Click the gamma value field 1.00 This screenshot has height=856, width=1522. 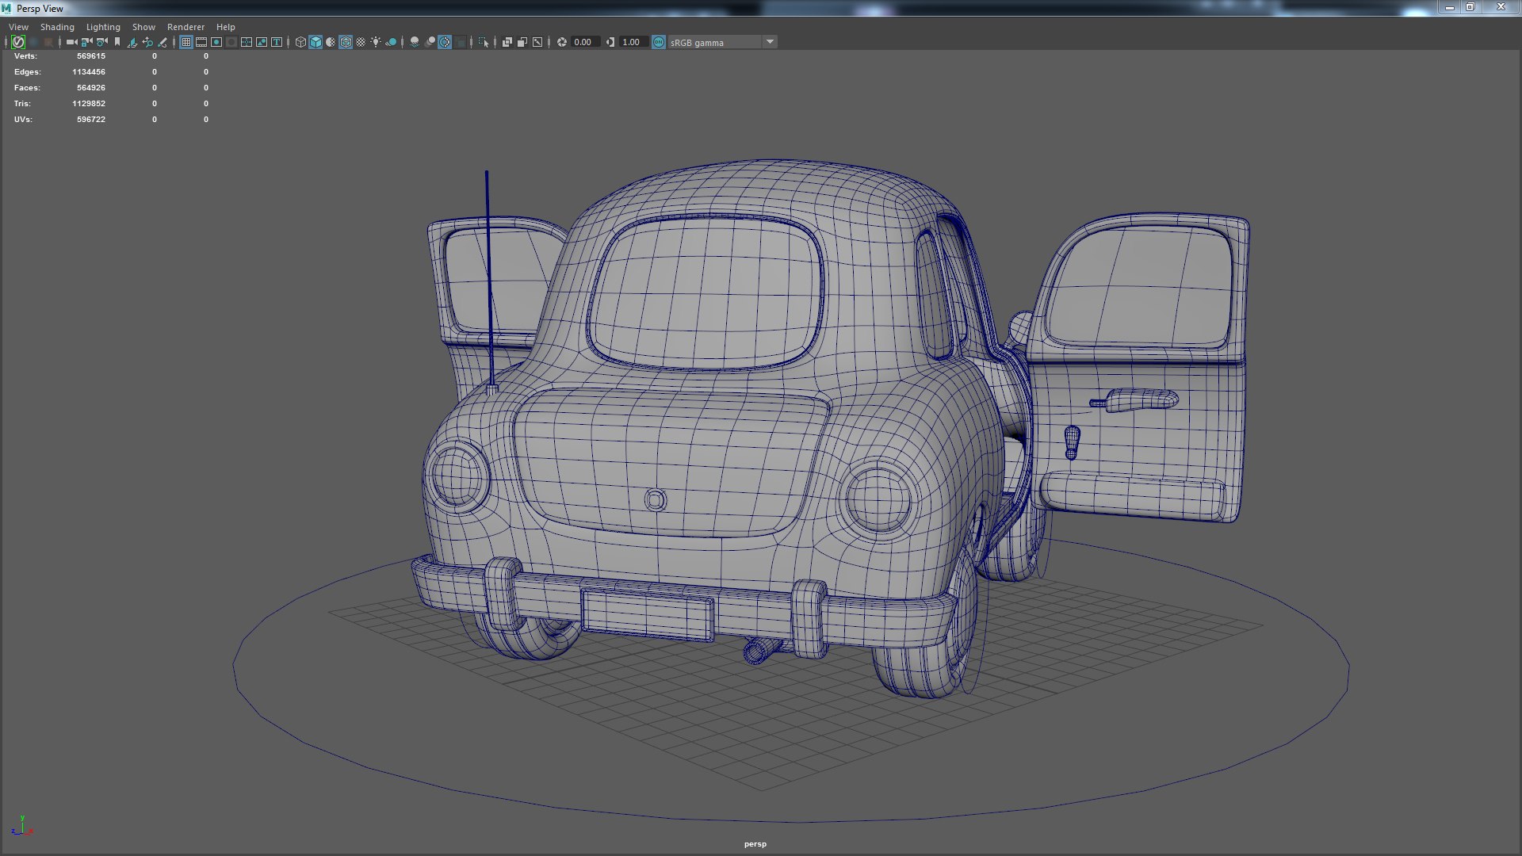(x=633, y=42)
